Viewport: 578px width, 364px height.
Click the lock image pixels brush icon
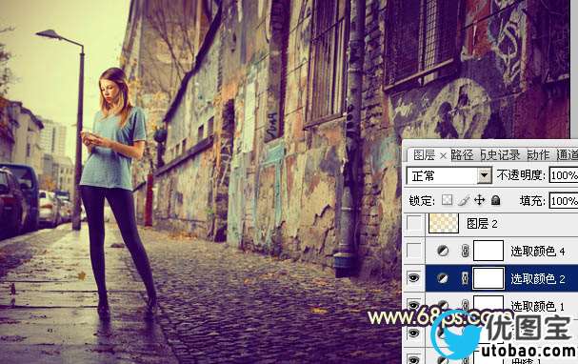tap(464, 200)
